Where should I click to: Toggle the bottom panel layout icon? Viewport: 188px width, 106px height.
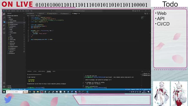(x=135, y=11)
